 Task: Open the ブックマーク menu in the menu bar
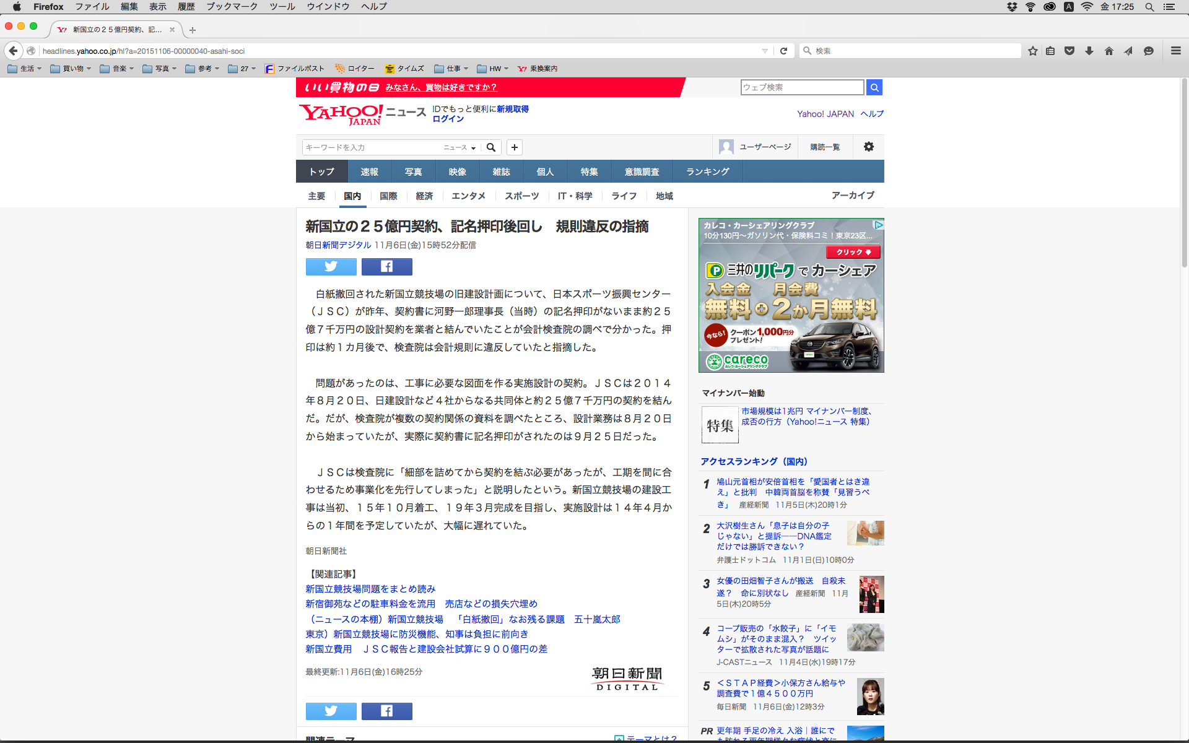point(232,6)
